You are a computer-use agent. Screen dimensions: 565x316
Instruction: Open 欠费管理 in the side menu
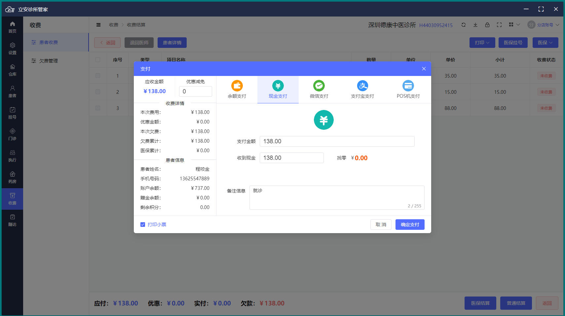pyautogui.click(x=56, y=61)
